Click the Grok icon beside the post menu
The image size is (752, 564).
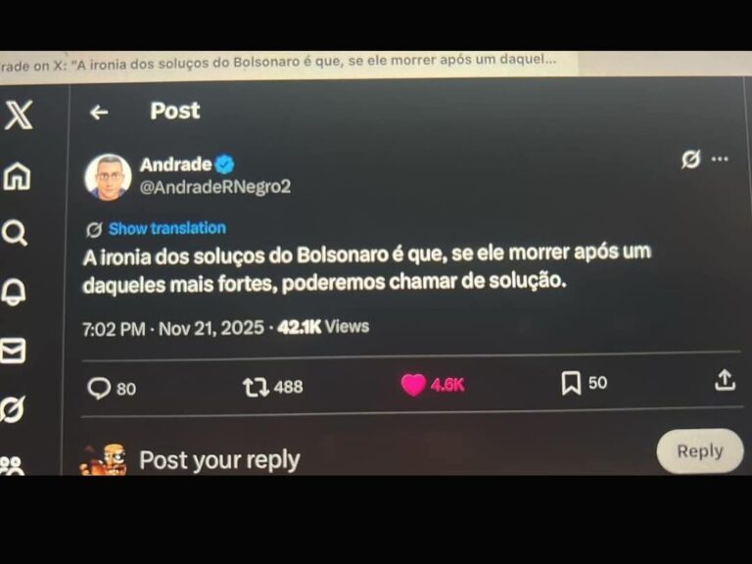[690, 160]
